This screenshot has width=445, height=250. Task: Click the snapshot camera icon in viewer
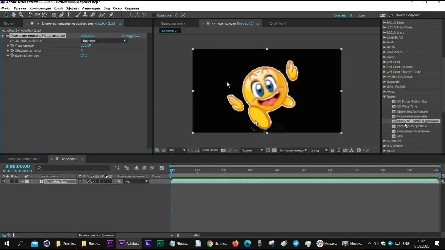pos(224,150)
